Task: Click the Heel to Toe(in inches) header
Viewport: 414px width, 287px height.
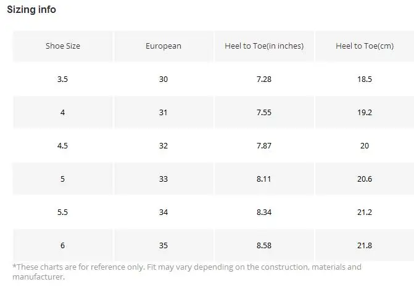Action: click(264, 46)
